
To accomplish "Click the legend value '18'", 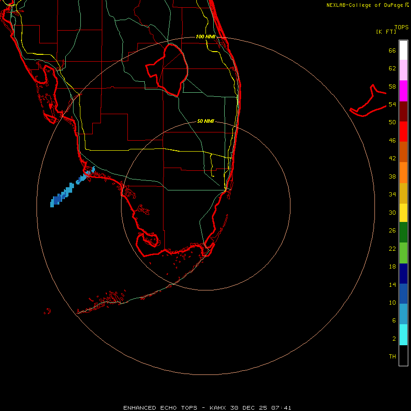I will pyautogui.click(x=392, y=267).
